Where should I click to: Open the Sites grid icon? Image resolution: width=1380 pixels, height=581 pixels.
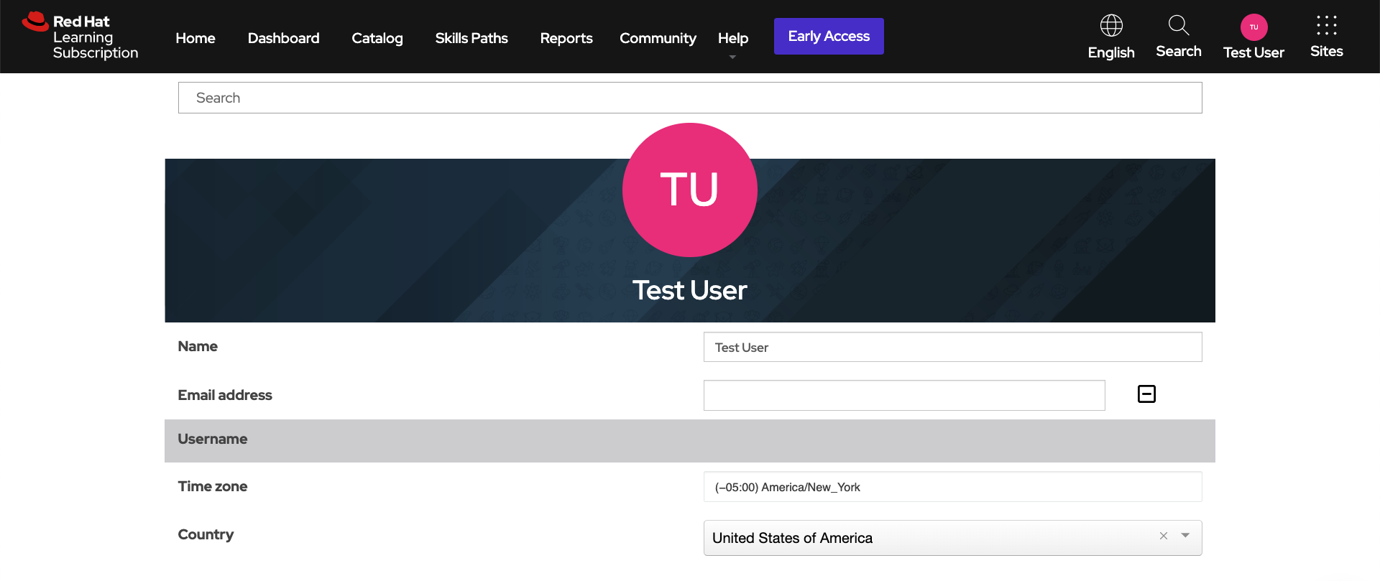[1327, 25]
